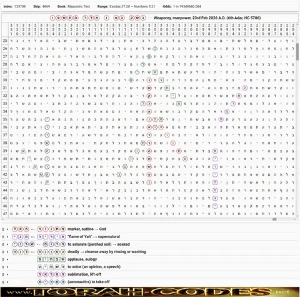Grab the drag handle for 'deadly' row
This screenshot has width=300, height=297.
point(3,252)
